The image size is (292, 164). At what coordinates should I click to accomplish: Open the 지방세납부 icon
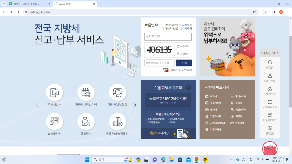pyautogui.click(x=54, y=93)
